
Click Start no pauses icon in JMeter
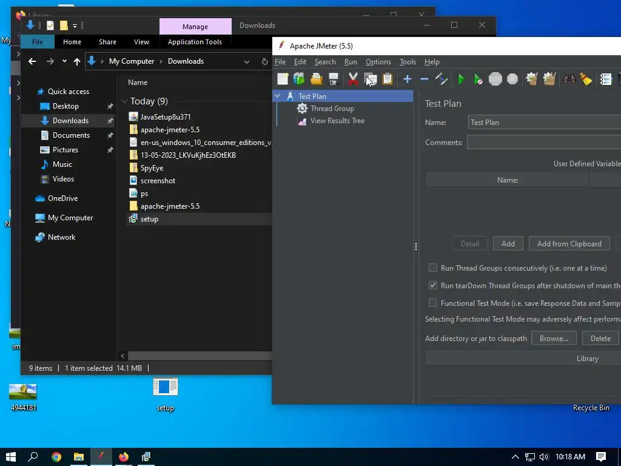click(478, 79)
